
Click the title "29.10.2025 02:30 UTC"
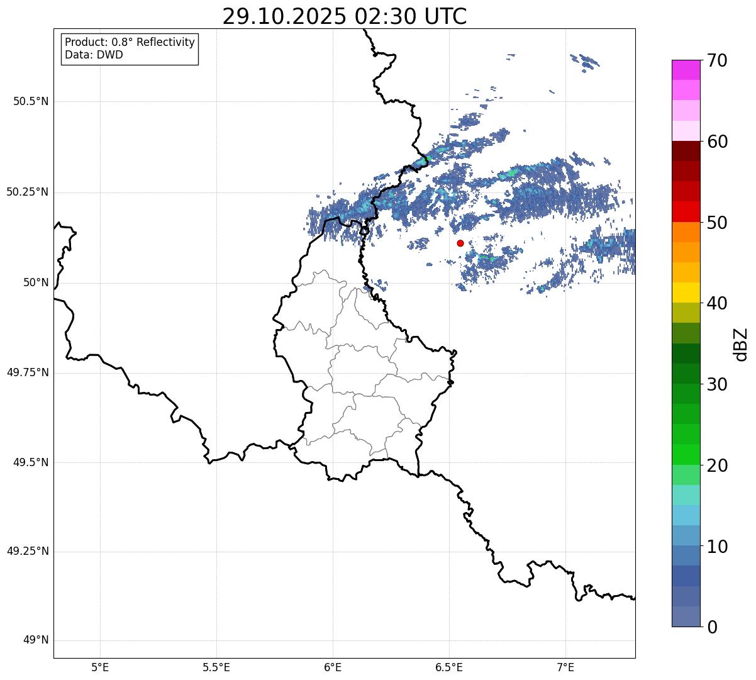click(x=345, y=16)
